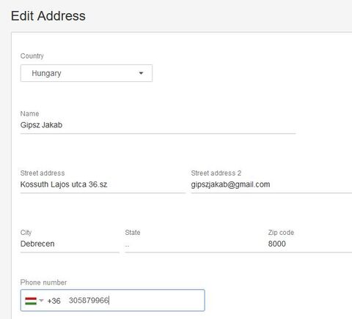Click the Country field label
352x319 pixels.
pyautogui.click(x=32, y=56)
